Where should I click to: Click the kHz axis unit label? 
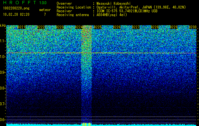(3, 26)
